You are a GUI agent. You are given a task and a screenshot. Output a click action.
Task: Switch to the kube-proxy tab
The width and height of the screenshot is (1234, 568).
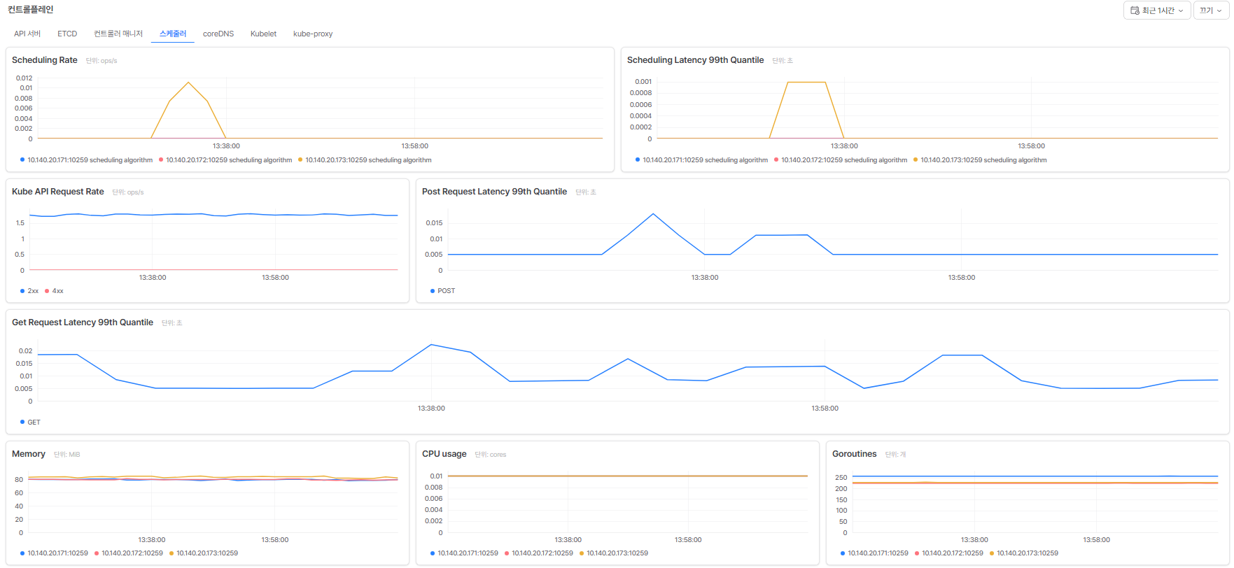[313, 34]
